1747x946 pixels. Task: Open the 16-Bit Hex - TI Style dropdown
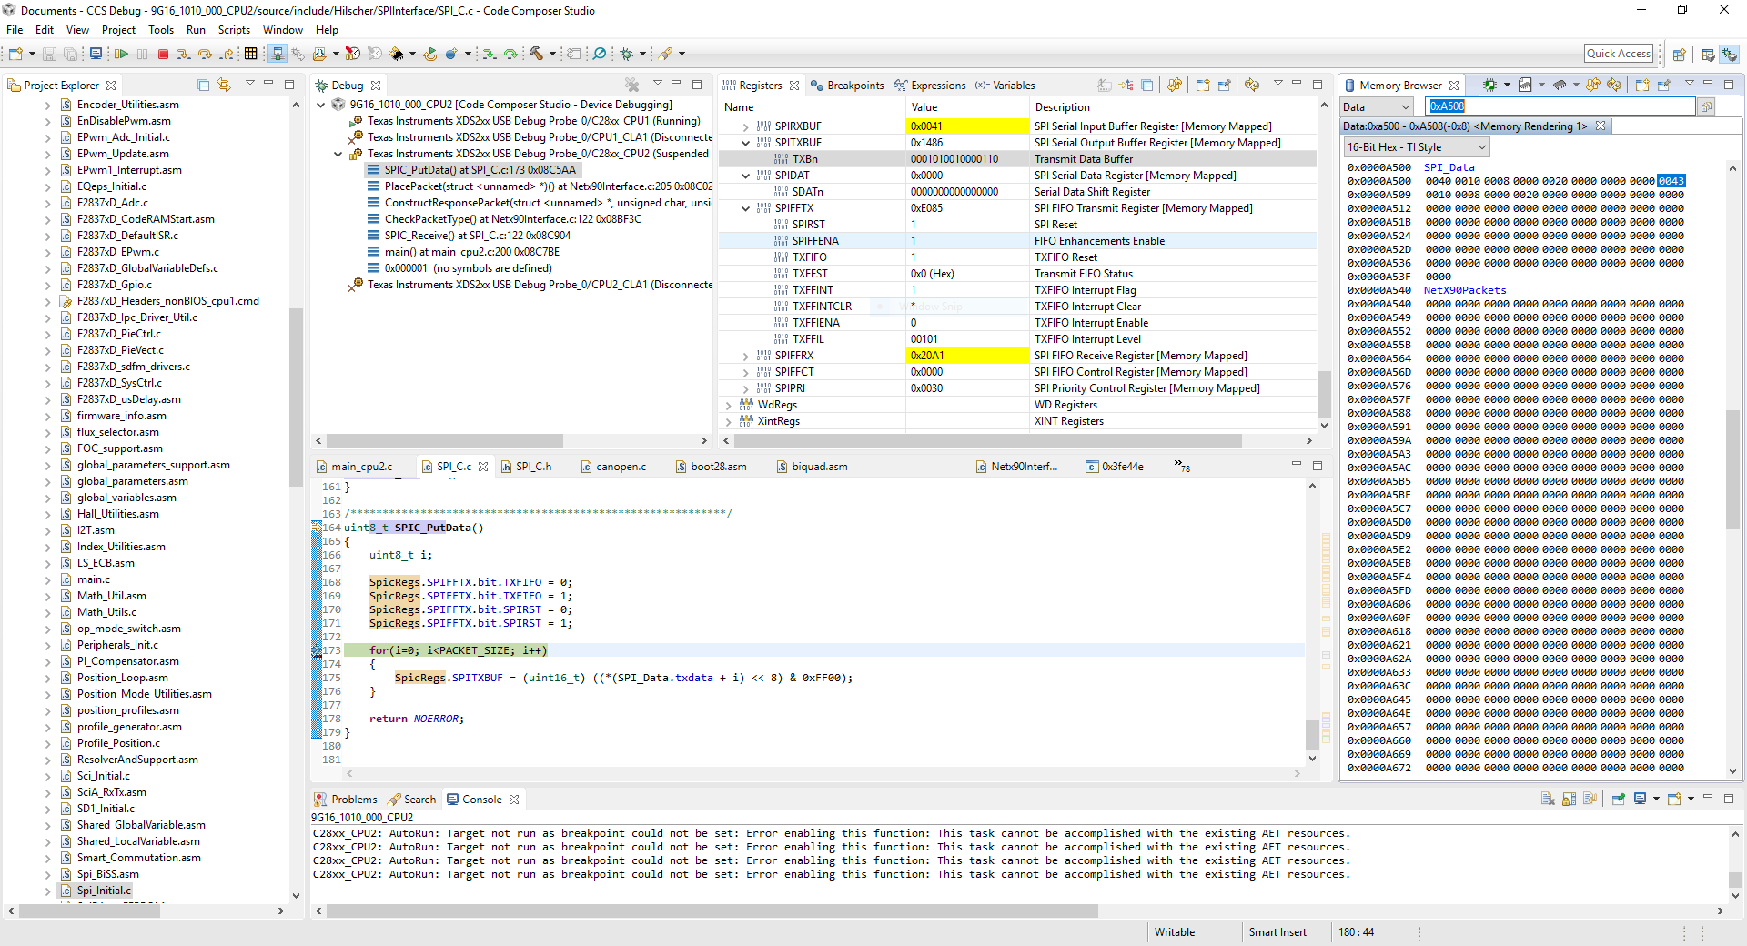1416,147
